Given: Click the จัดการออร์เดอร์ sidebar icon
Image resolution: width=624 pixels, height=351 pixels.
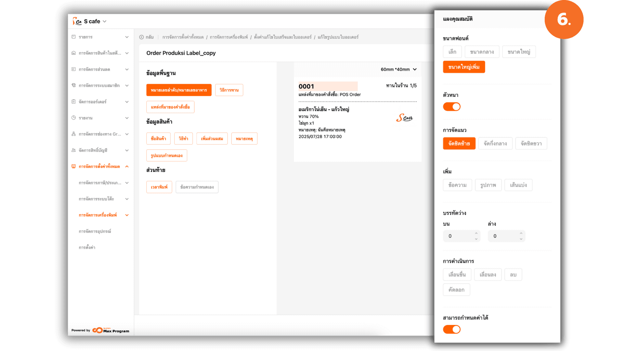Looking at the screenshot, I should tap(74, 102).
